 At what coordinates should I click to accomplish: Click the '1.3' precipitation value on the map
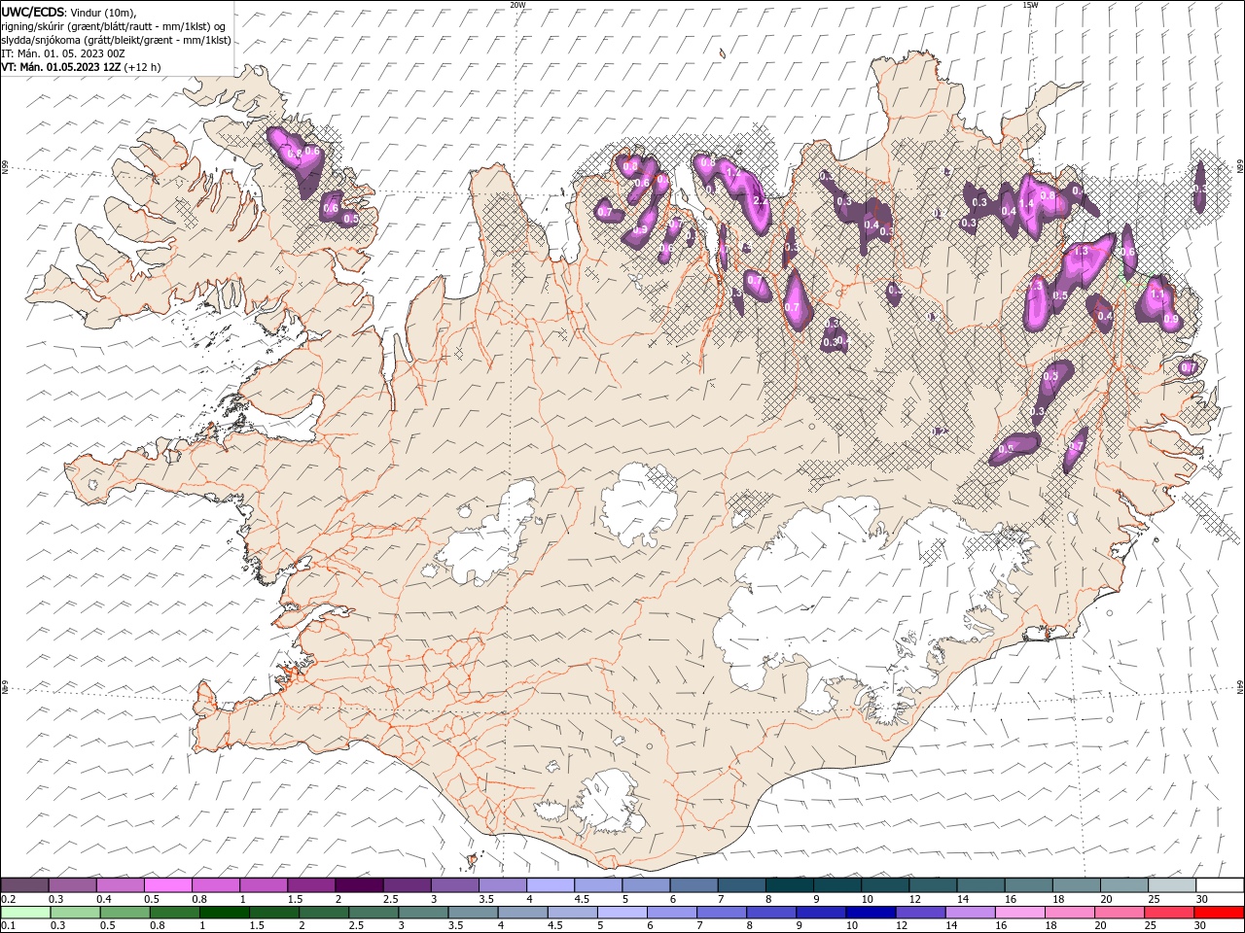(x=1080, y=251)
